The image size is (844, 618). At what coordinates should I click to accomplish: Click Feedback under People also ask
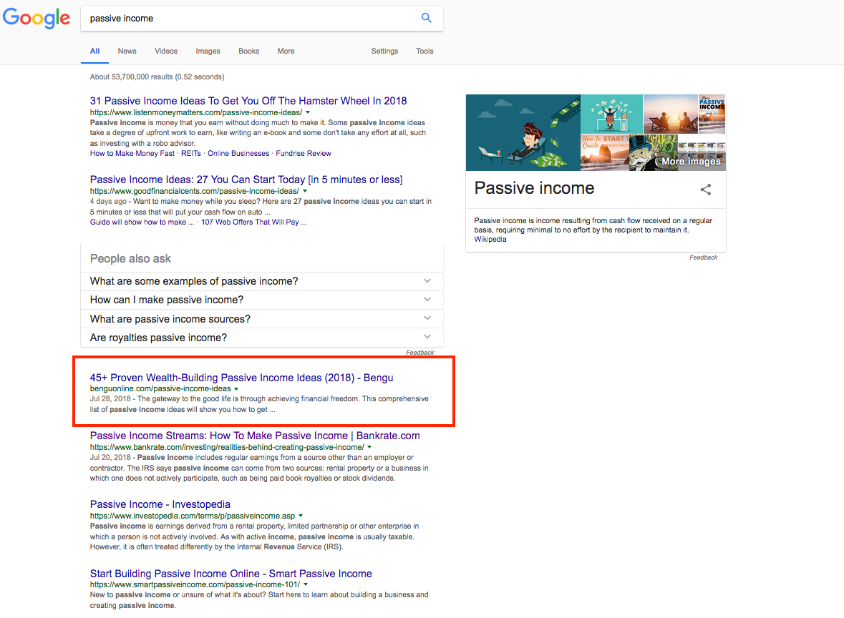point(419,353)
